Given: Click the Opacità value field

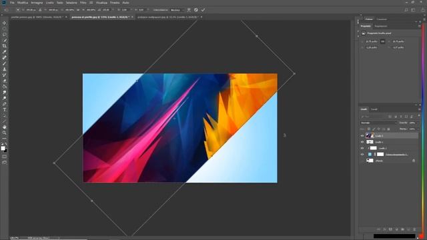Looking at the screenshot, I should [x=412, y=123].
